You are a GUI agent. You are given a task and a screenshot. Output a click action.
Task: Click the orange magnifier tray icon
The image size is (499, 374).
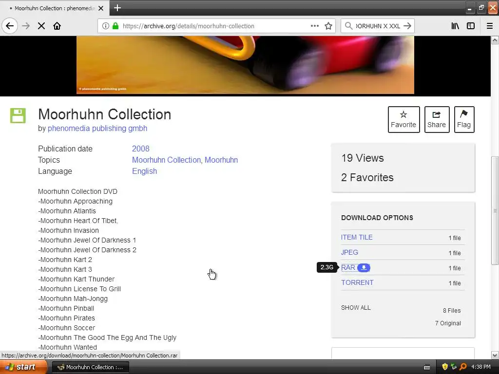click(x=463, y=367)
